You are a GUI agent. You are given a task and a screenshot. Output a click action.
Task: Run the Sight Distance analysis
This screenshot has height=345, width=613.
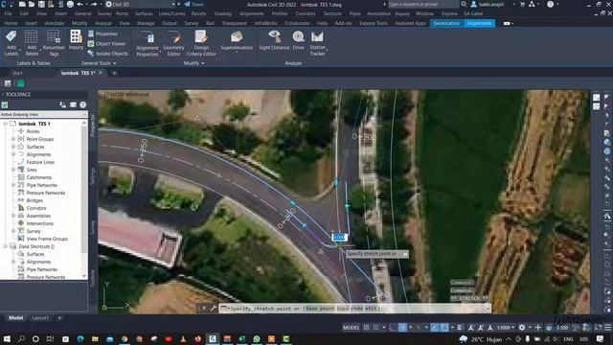[274, 40]
